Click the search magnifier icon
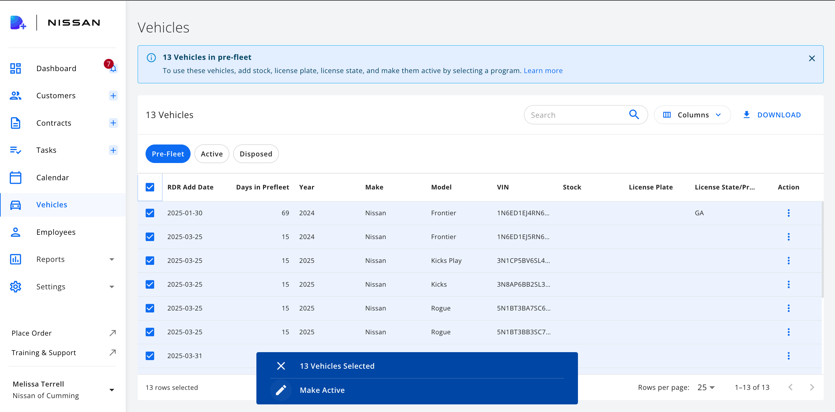The height and width of the screenshot is (412, 835). (x=634, y=115)
